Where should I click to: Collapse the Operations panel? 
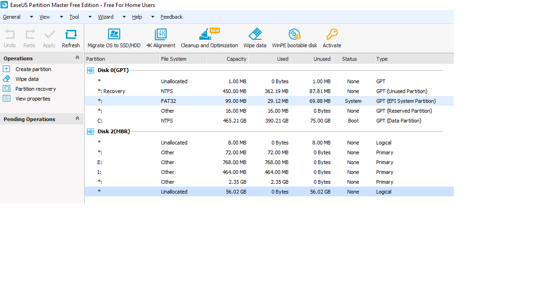click(x=77, y=58)
